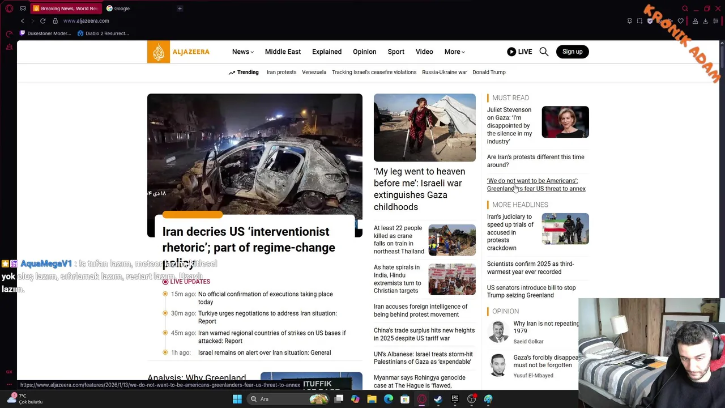Image resolution: width=725 pixels, height=408 pixels.
Task: Click the Iran protests trending link
Action: (x=282, y=73)
